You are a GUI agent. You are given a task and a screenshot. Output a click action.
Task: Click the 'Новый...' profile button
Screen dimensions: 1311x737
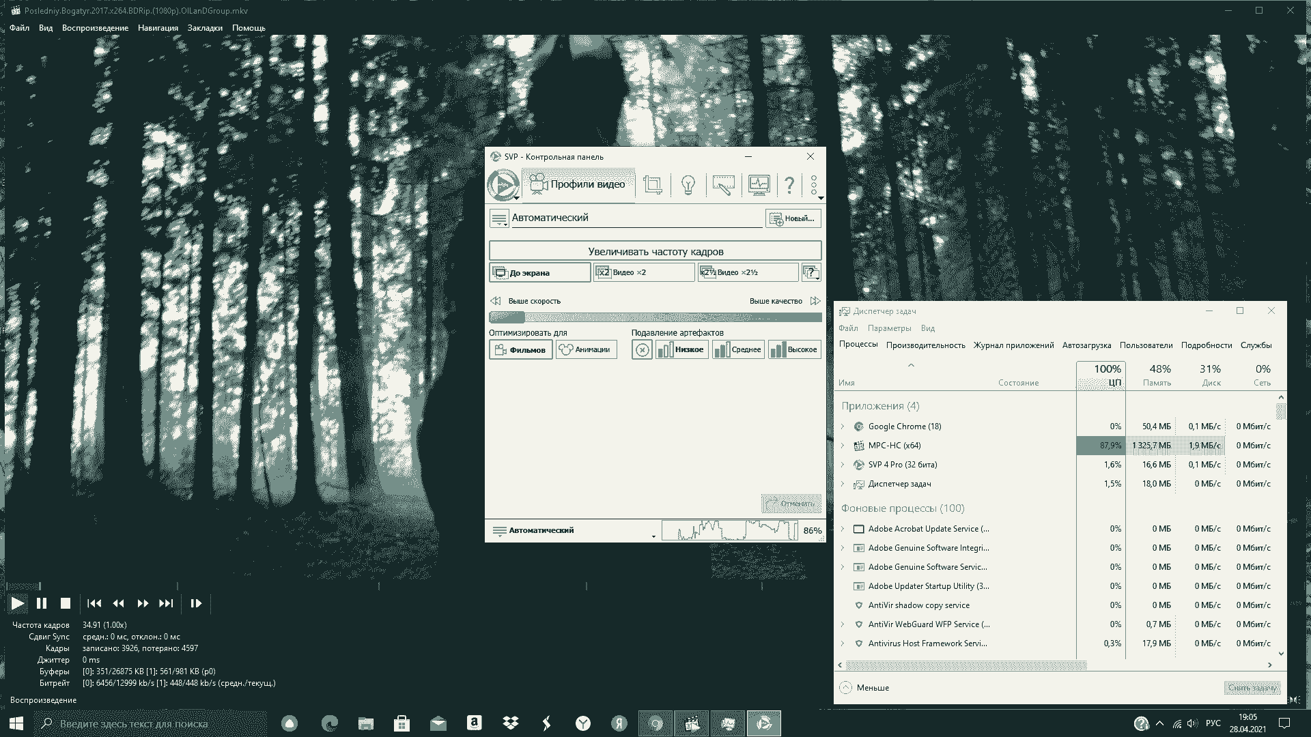793,218
